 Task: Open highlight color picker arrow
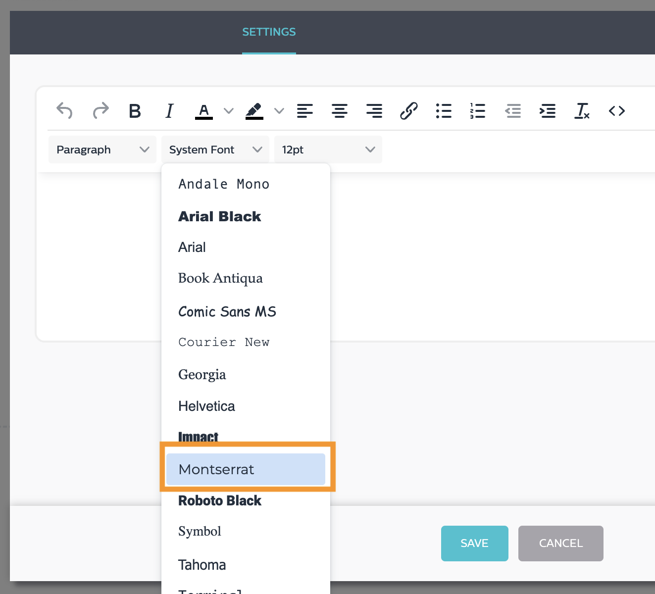[x=279, y=111]
